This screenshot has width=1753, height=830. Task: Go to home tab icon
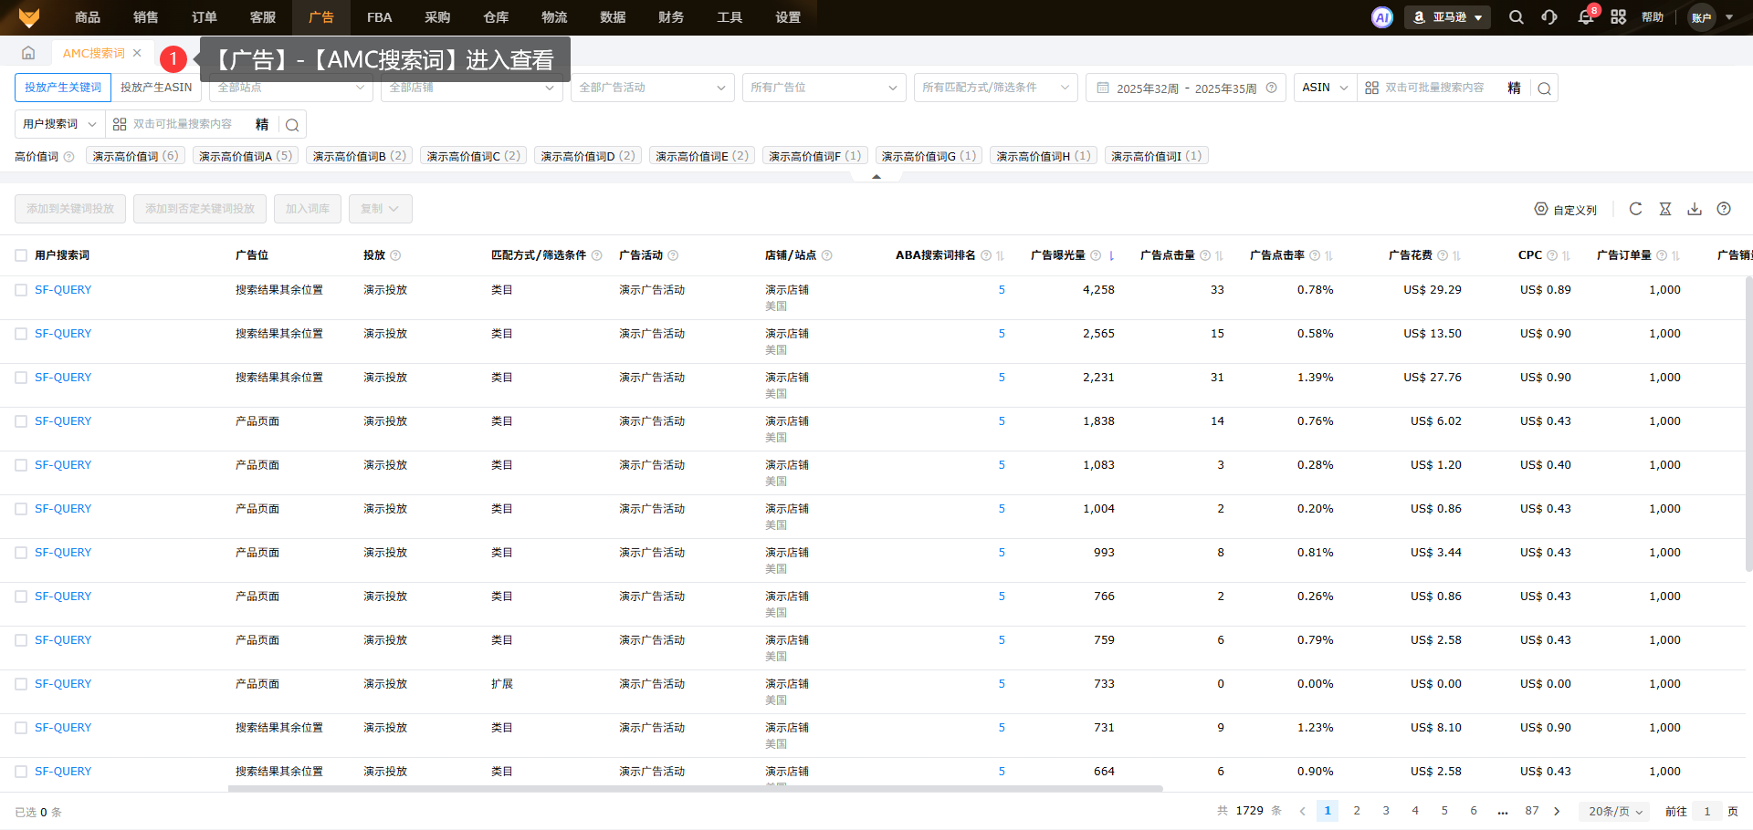pyautogui.click(x=28, y=53)
